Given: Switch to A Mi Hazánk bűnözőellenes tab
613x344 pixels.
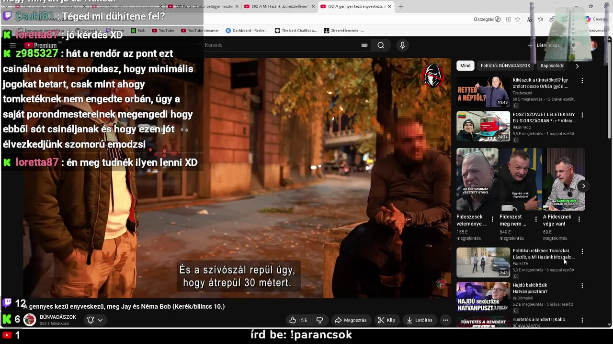Looking at the screenshot, I should tap(280, 6).
